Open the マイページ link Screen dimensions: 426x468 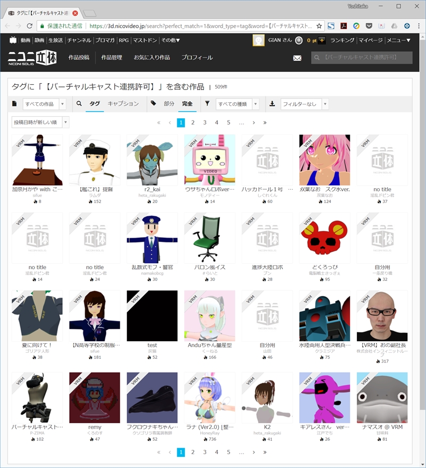[x=371, y=41]
